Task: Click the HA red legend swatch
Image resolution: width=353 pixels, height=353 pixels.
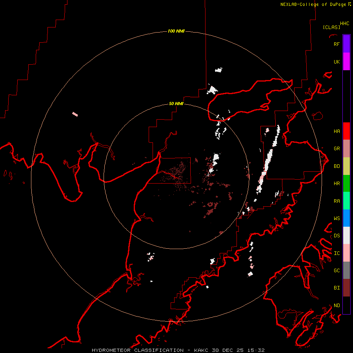Action: 346,131
